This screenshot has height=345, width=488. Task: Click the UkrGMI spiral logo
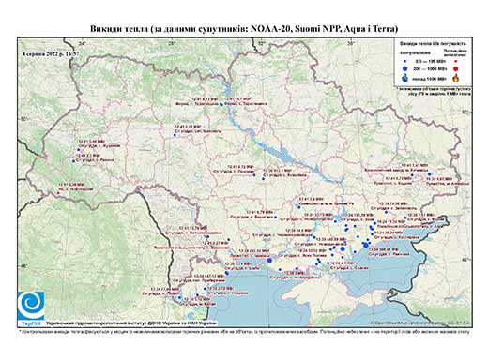31,307
